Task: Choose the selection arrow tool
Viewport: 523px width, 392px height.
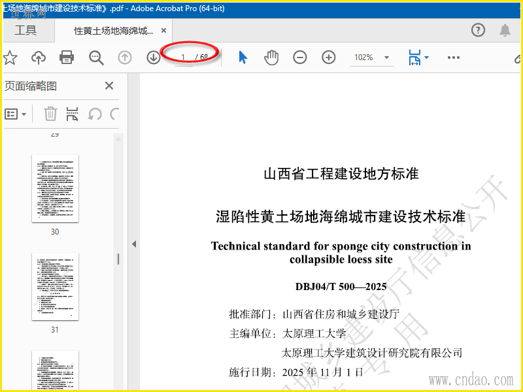Action: 243,57
